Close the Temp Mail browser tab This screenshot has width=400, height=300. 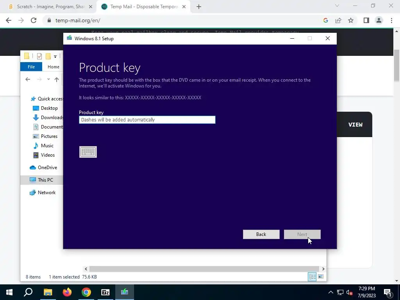point(184,7)
